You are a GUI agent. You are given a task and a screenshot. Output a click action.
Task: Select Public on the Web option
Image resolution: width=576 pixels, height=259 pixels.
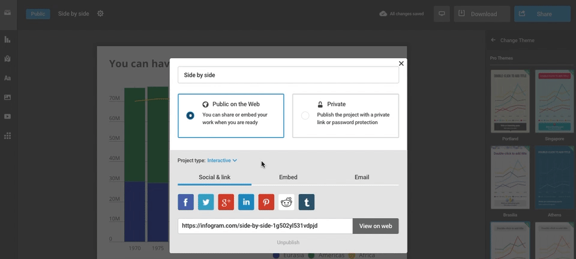pyautogui.click(x=190, y=115)
